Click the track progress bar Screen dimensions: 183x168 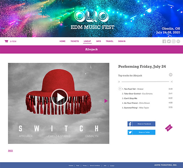tap(145, 82)
